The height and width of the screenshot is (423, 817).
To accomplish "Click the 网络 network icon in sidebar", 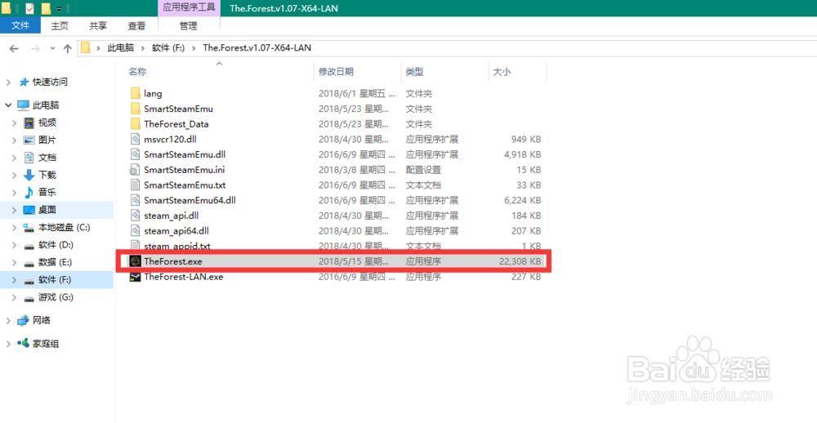I will coord(24,320).
